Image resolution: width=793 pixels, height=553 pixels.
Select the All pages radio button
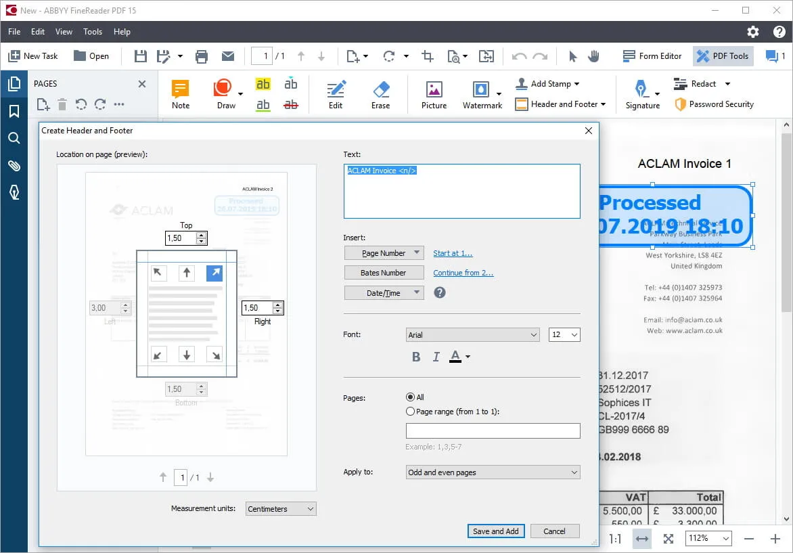tap(410, 397)
